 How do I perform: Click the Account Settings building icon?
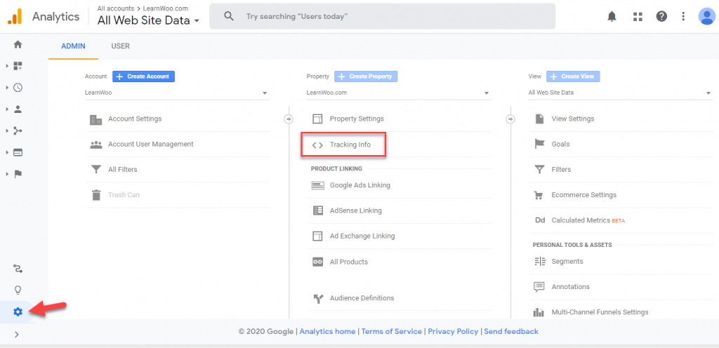click(x=95, y=119)
